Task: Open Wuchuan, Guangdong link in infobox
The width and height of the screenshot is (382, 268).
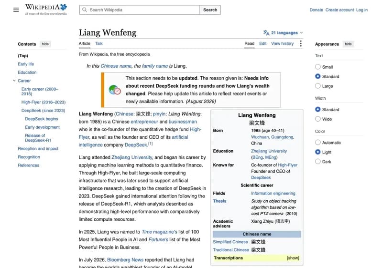Action: pos(272,137)
